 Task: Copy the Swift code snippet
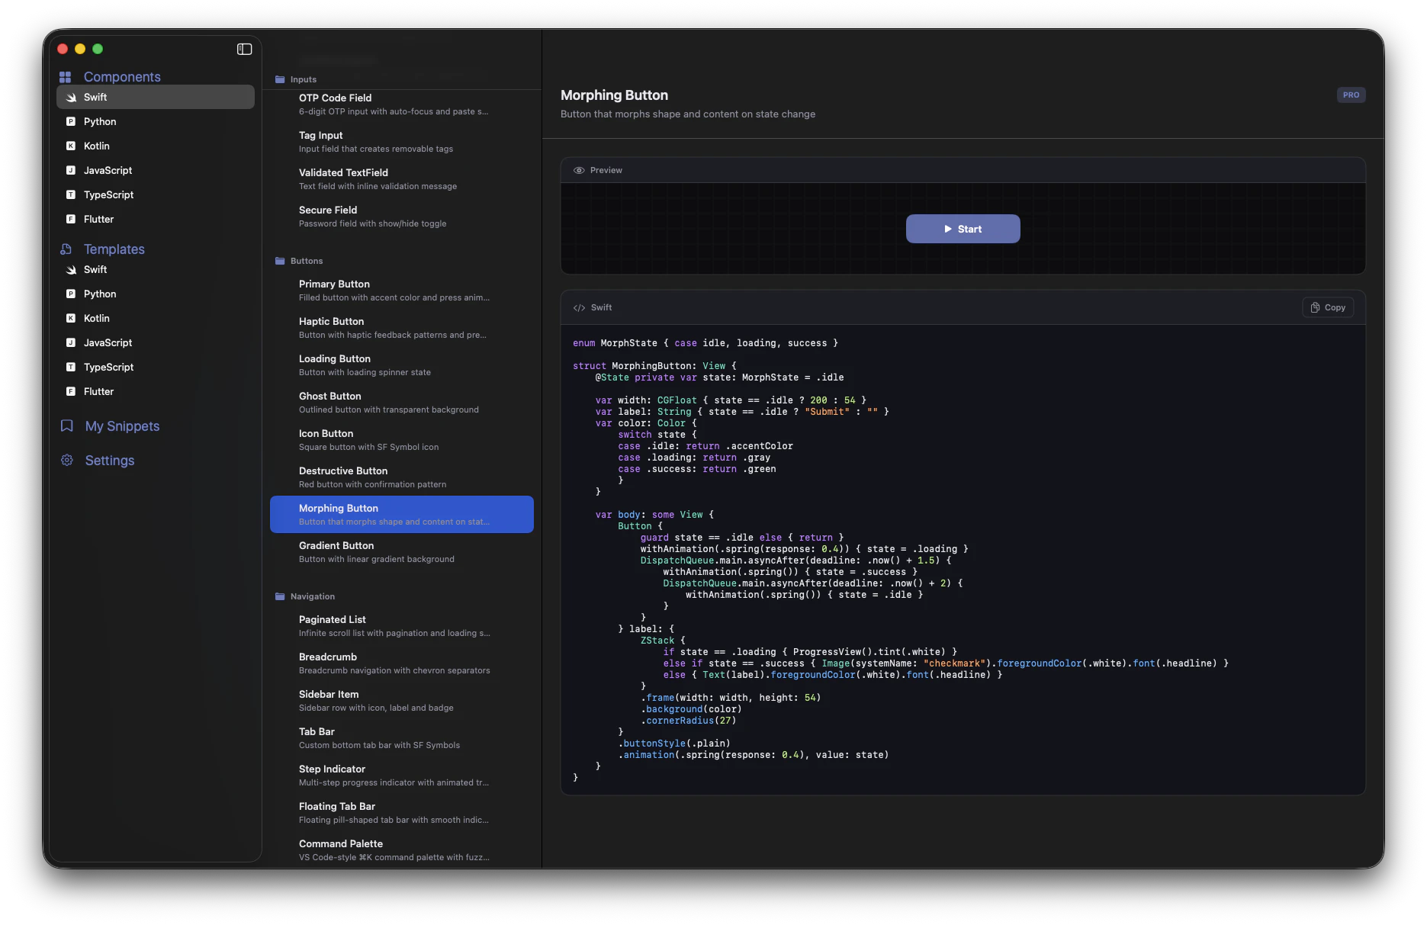pos(1328,307)
